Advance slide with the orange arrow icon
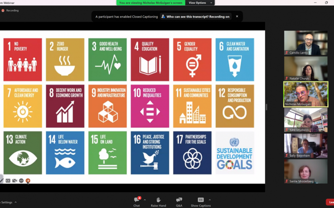The height and width of the screenshot is (208, 334). coord(28,181)
